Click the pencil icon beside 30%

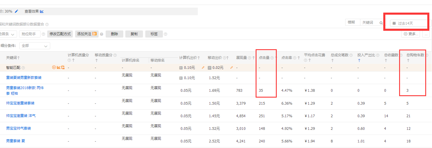coord(16,11)
